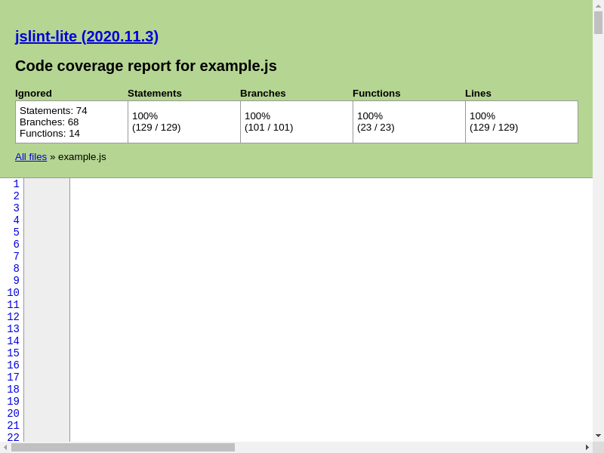The width and height of the screenshot is (604, 453).
Task: Go to line 16 link
Action: coord(13,365)
